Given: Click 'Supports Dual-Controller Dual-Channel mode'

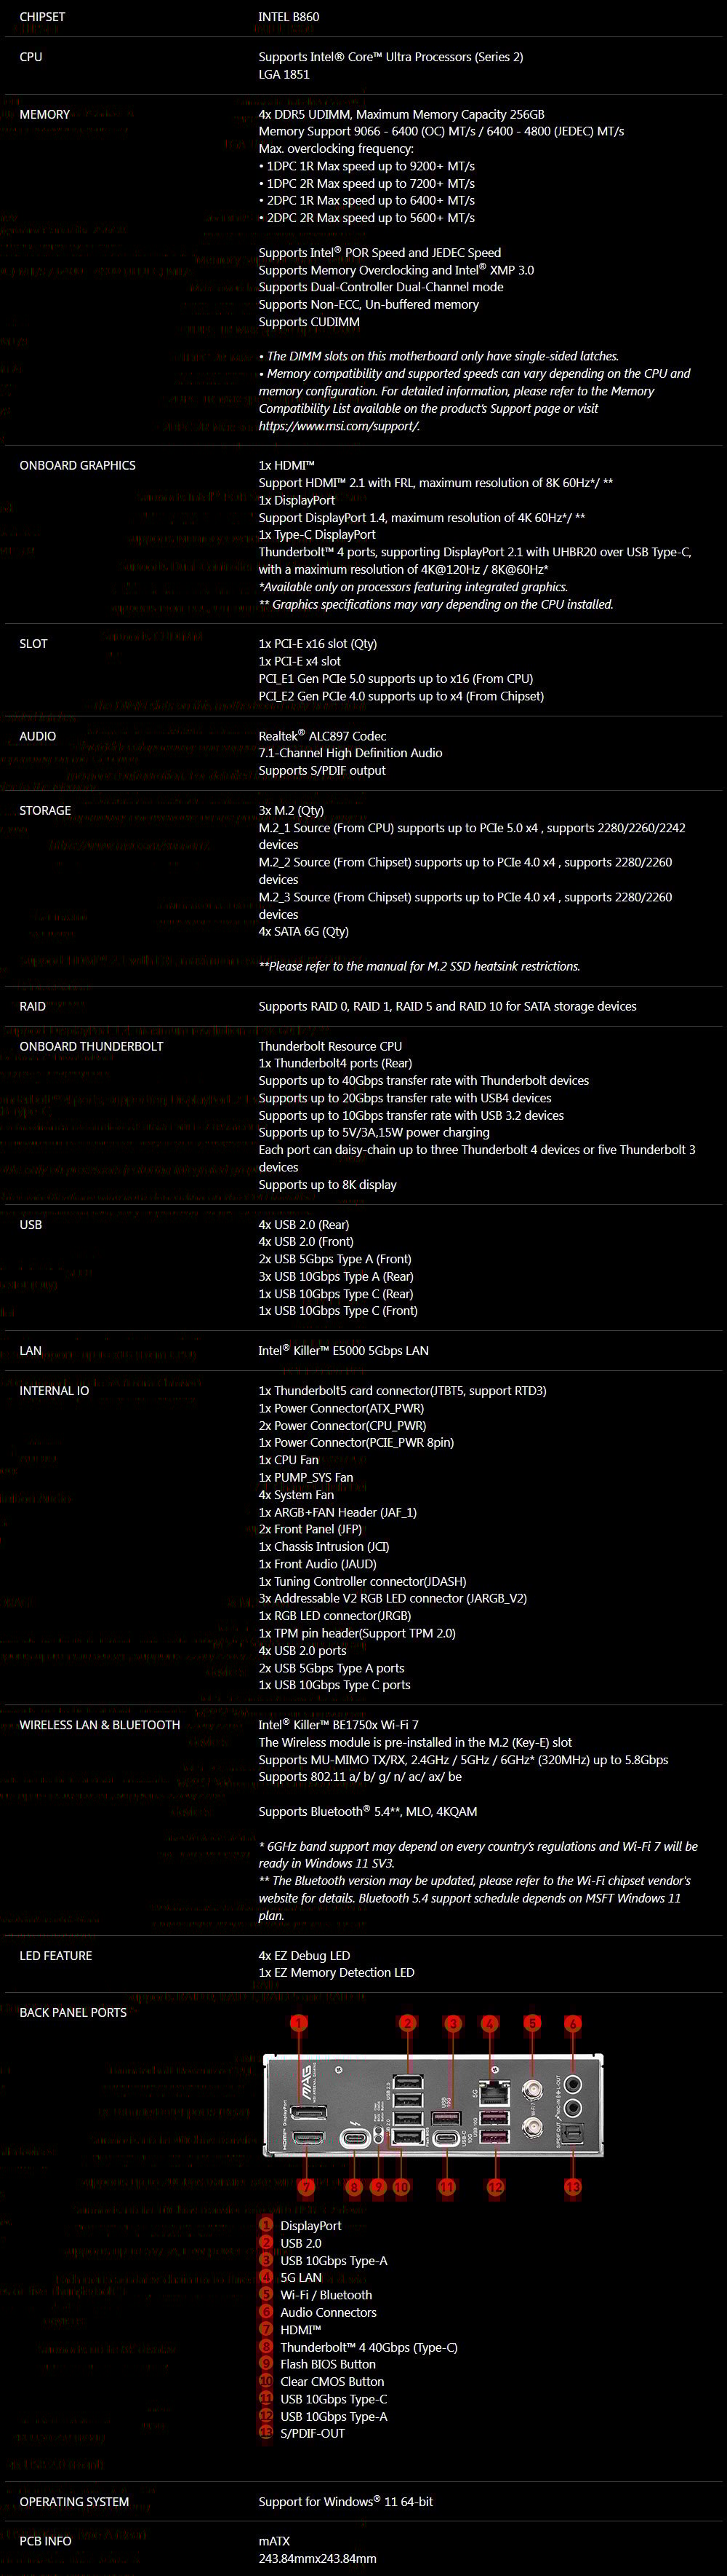Looking at the screenshot, I should tap(380, 287).
